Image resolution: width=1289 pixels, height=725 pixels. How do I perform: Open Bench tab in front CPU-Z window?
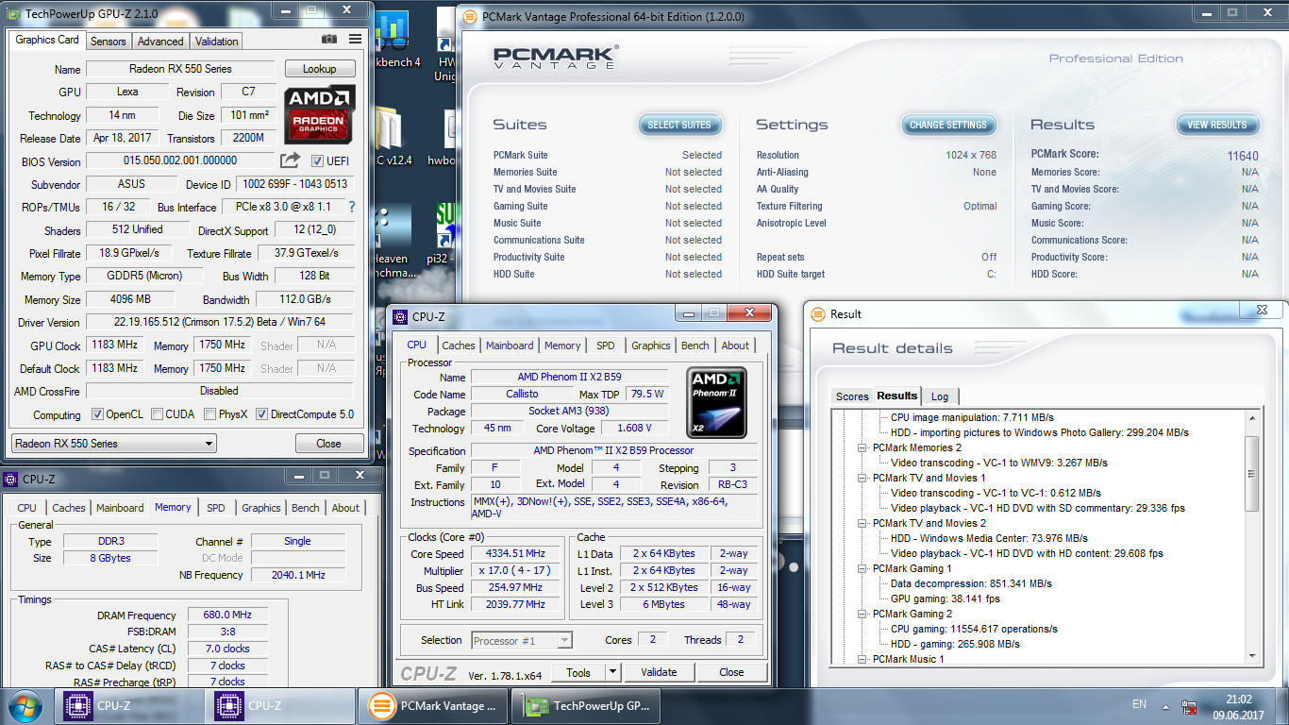[695, 346]
